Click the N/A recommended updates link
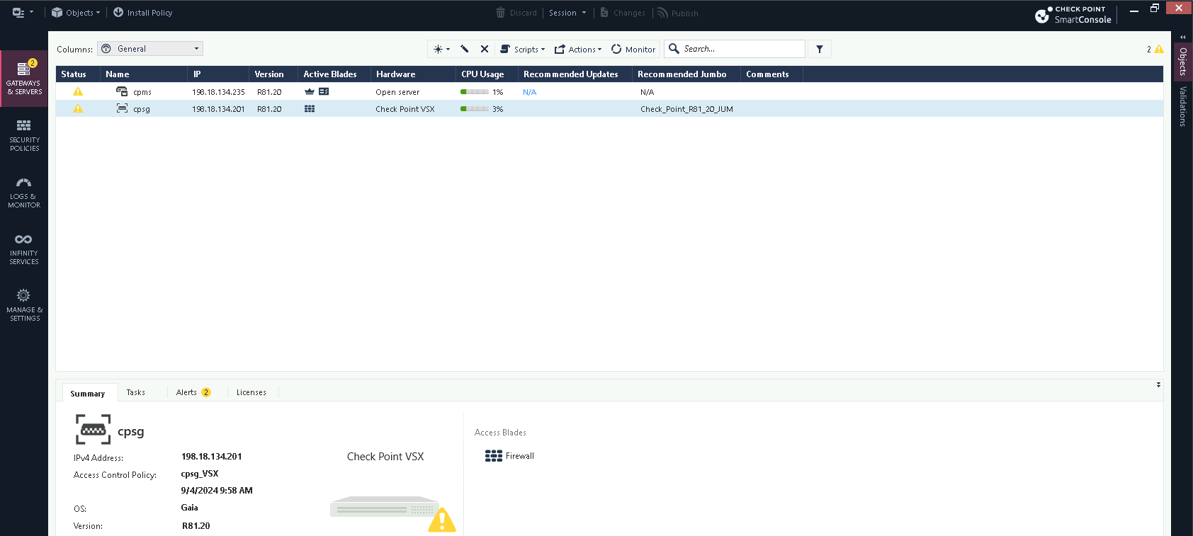 pyautogui.click(x=529, y=92)
